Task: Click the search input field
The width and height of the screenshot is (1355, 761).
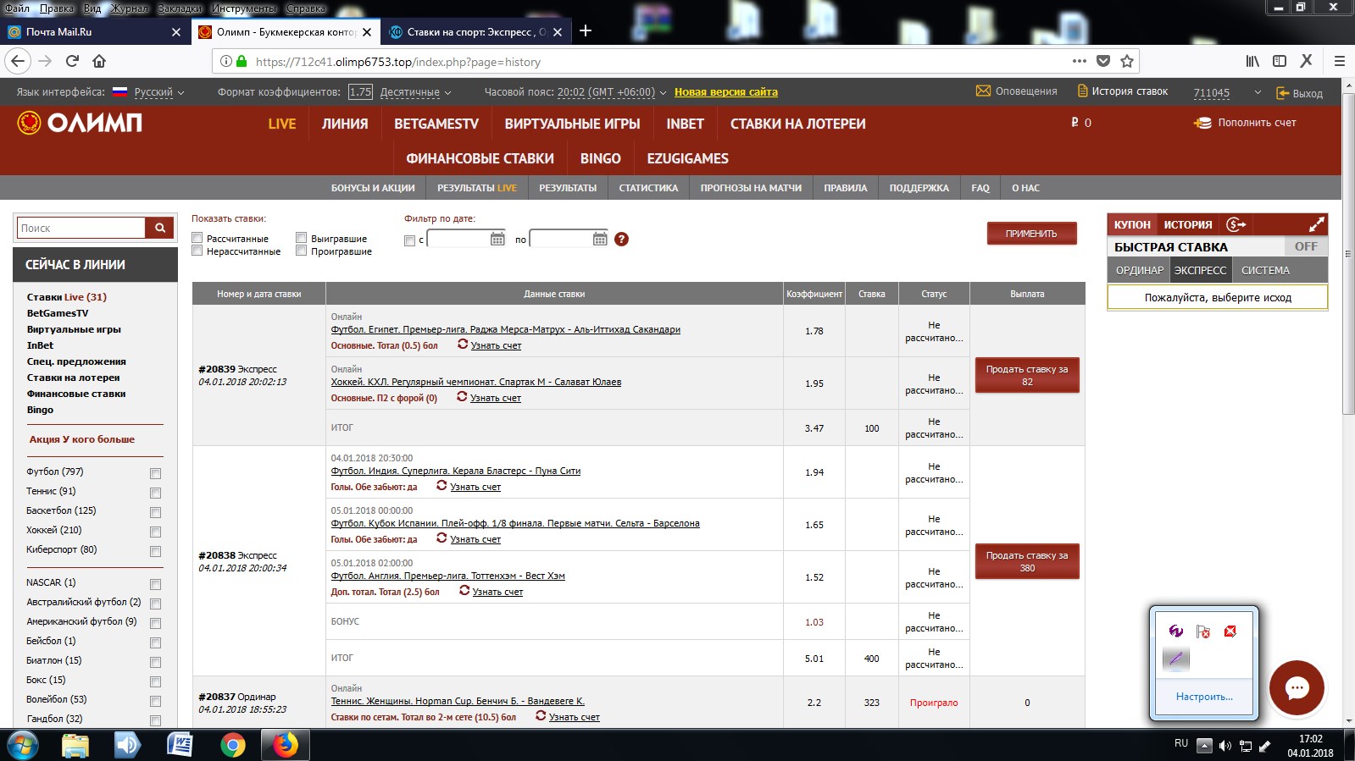Action: click(81, 228)
